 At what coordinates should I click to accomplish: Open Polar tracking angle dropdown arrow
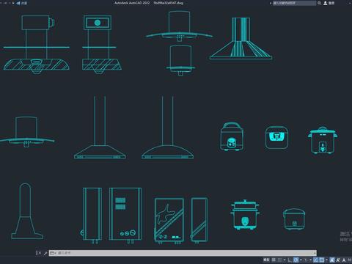[301, 260]
